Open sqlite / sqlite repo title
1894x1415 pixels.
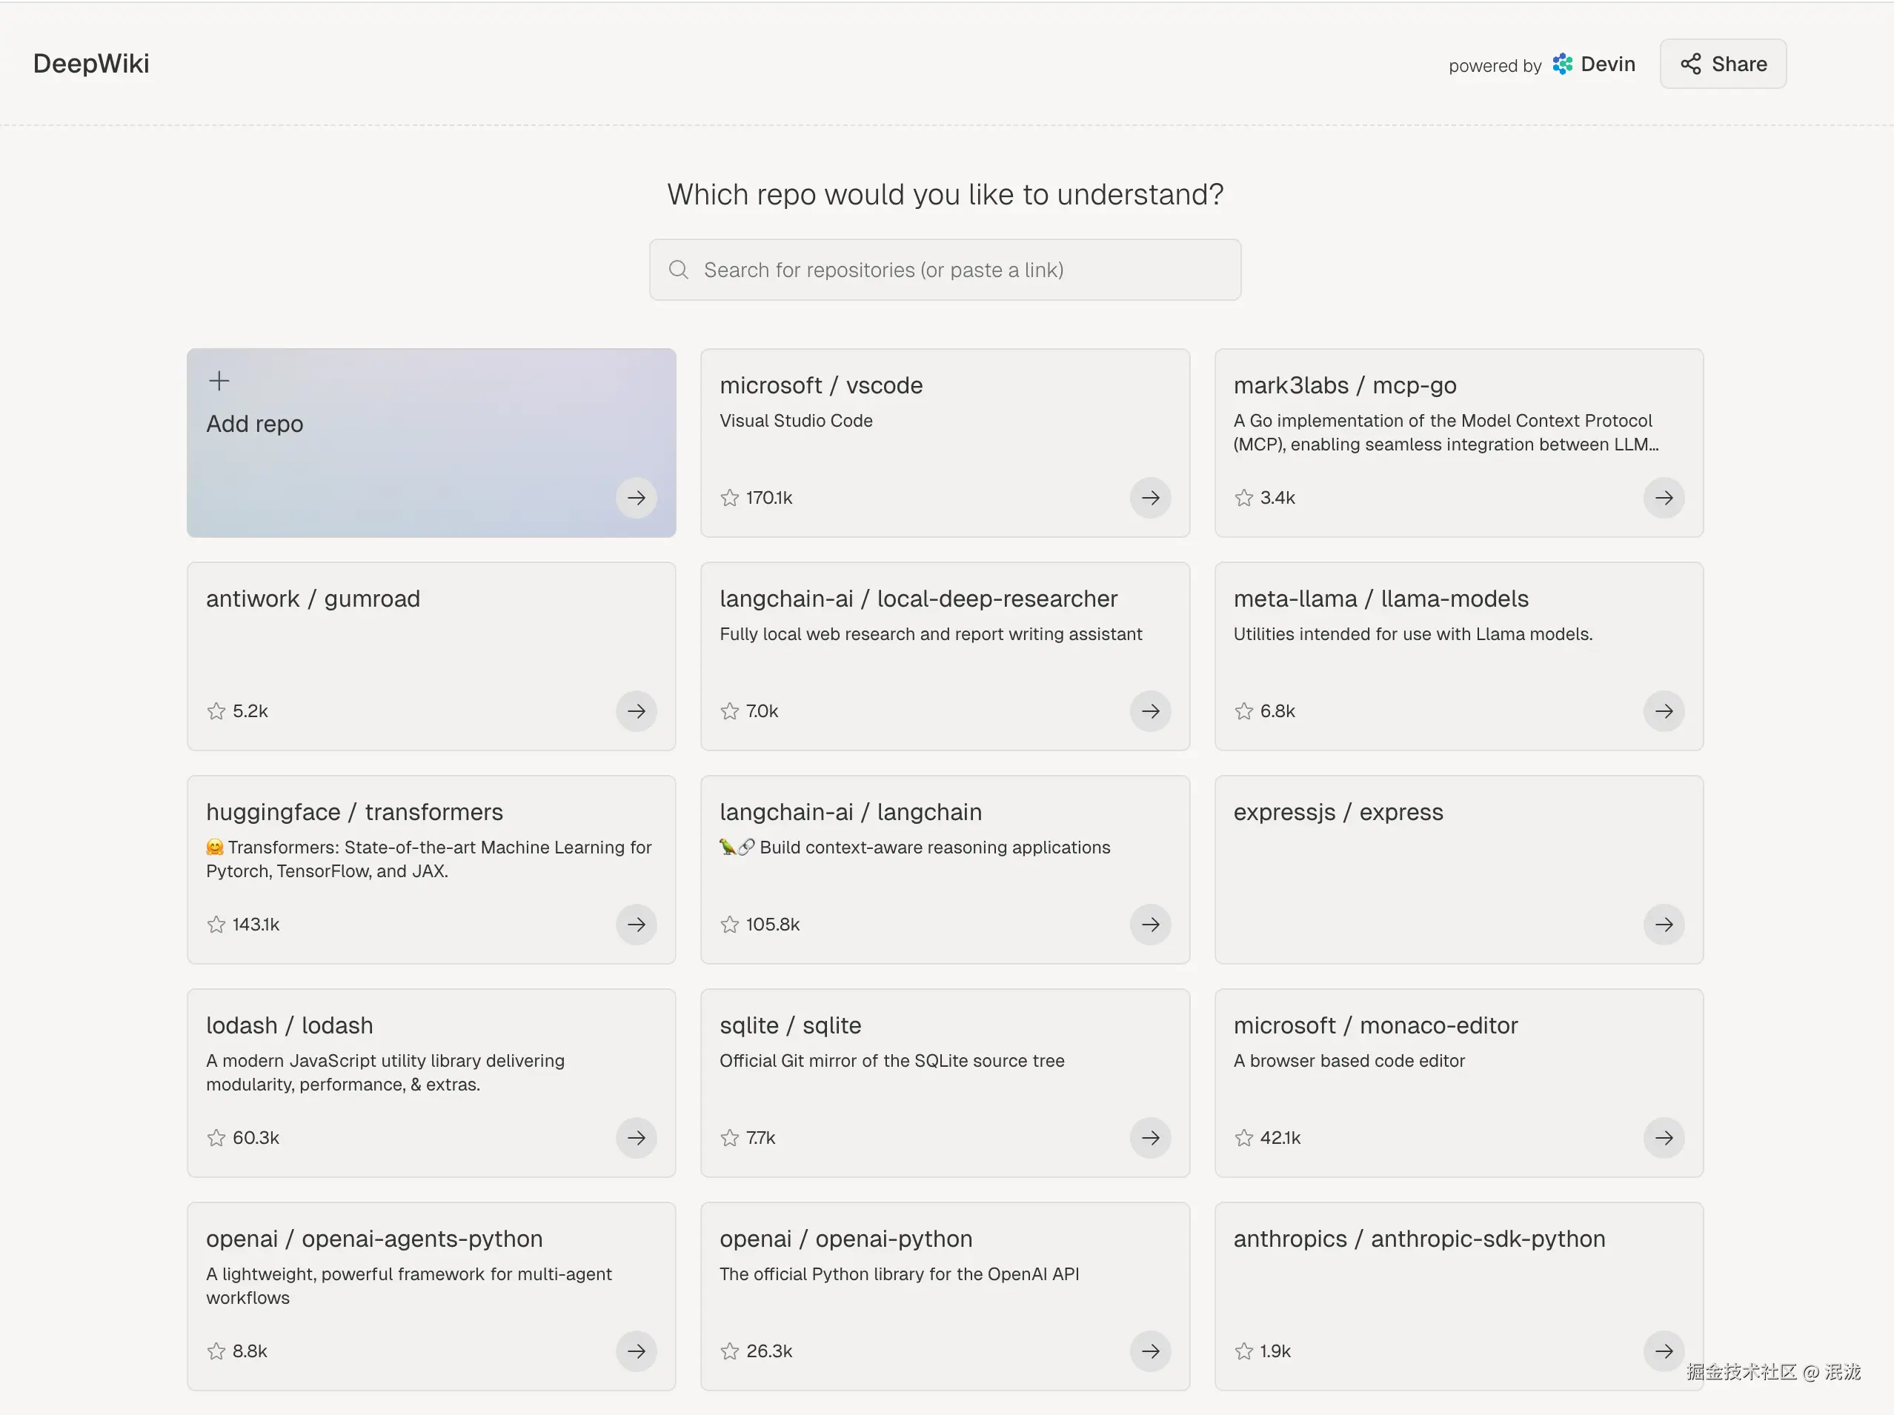(789, 1025)
